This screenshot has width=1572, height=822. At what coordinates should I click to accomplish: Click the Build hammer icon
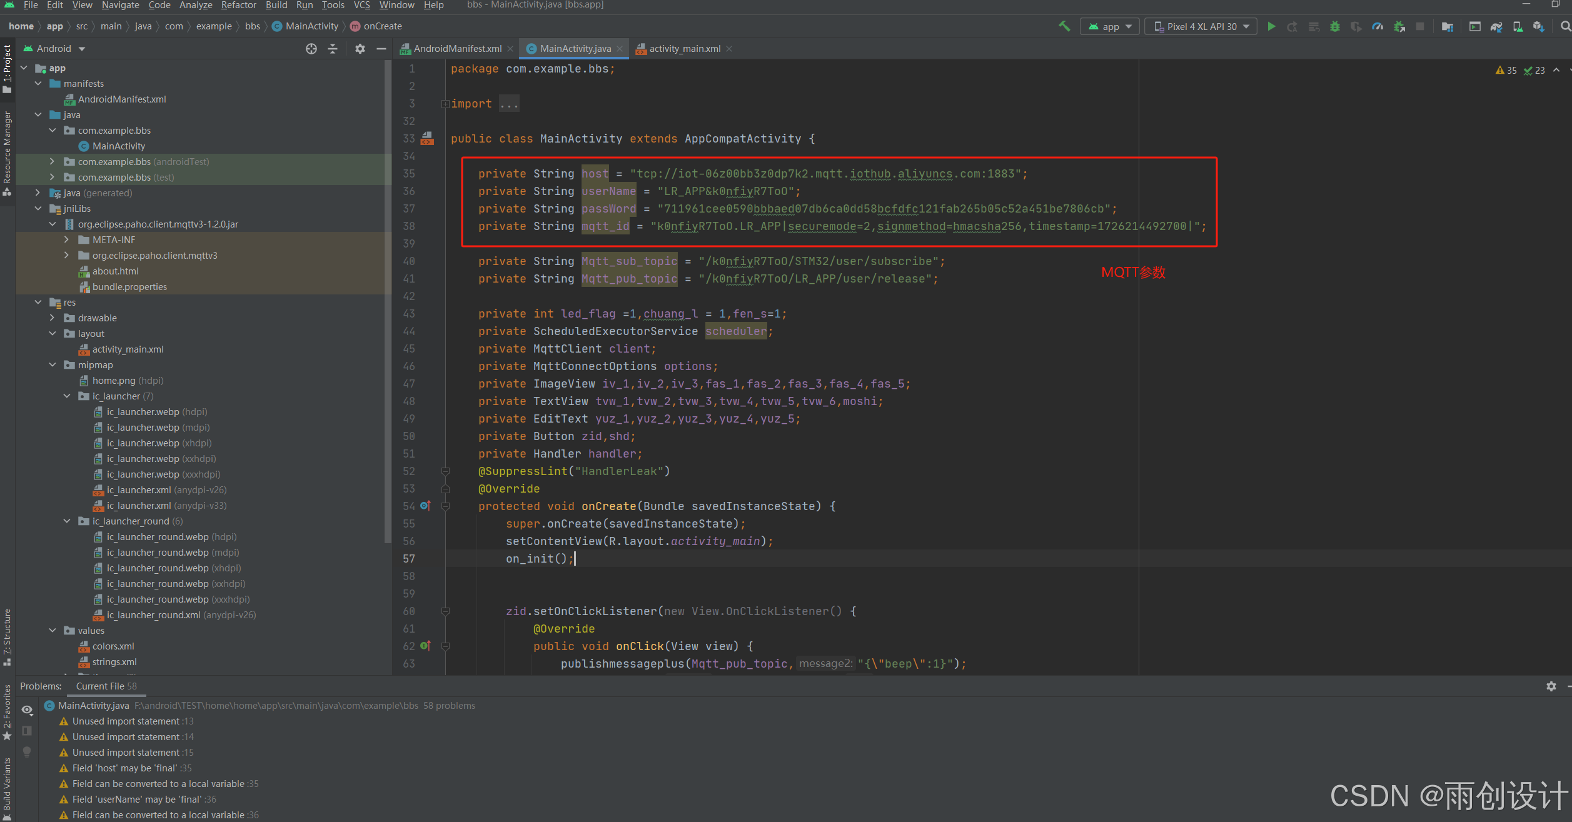[x=1064, y=26]
